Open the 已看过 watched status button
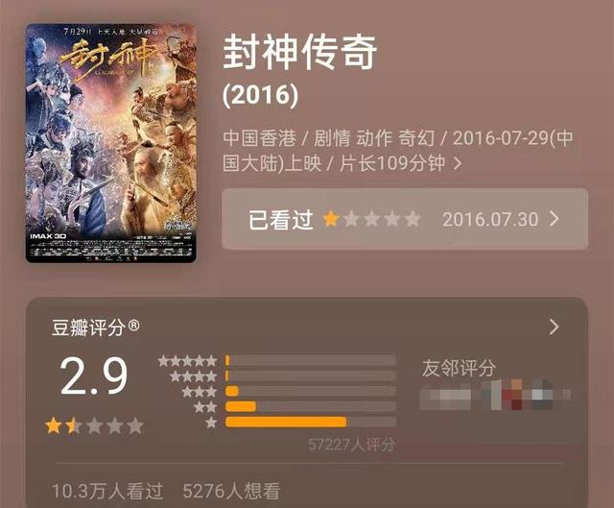Viewport: 614px width, 508px height. coord(405,219)
